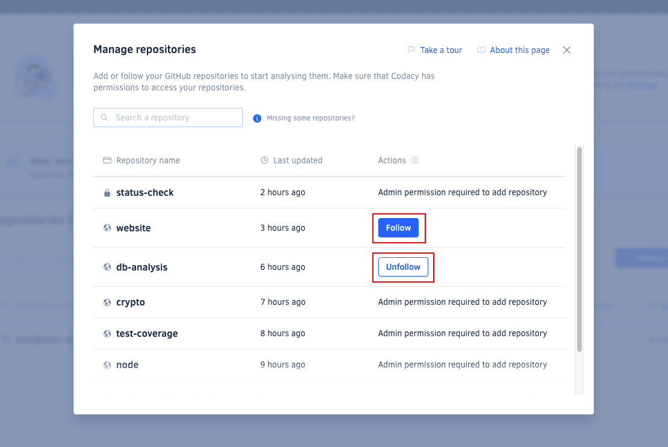Click the globe icon next to db-analysis
The height and width of the screenshot is (447, 668).
point(107,267)
